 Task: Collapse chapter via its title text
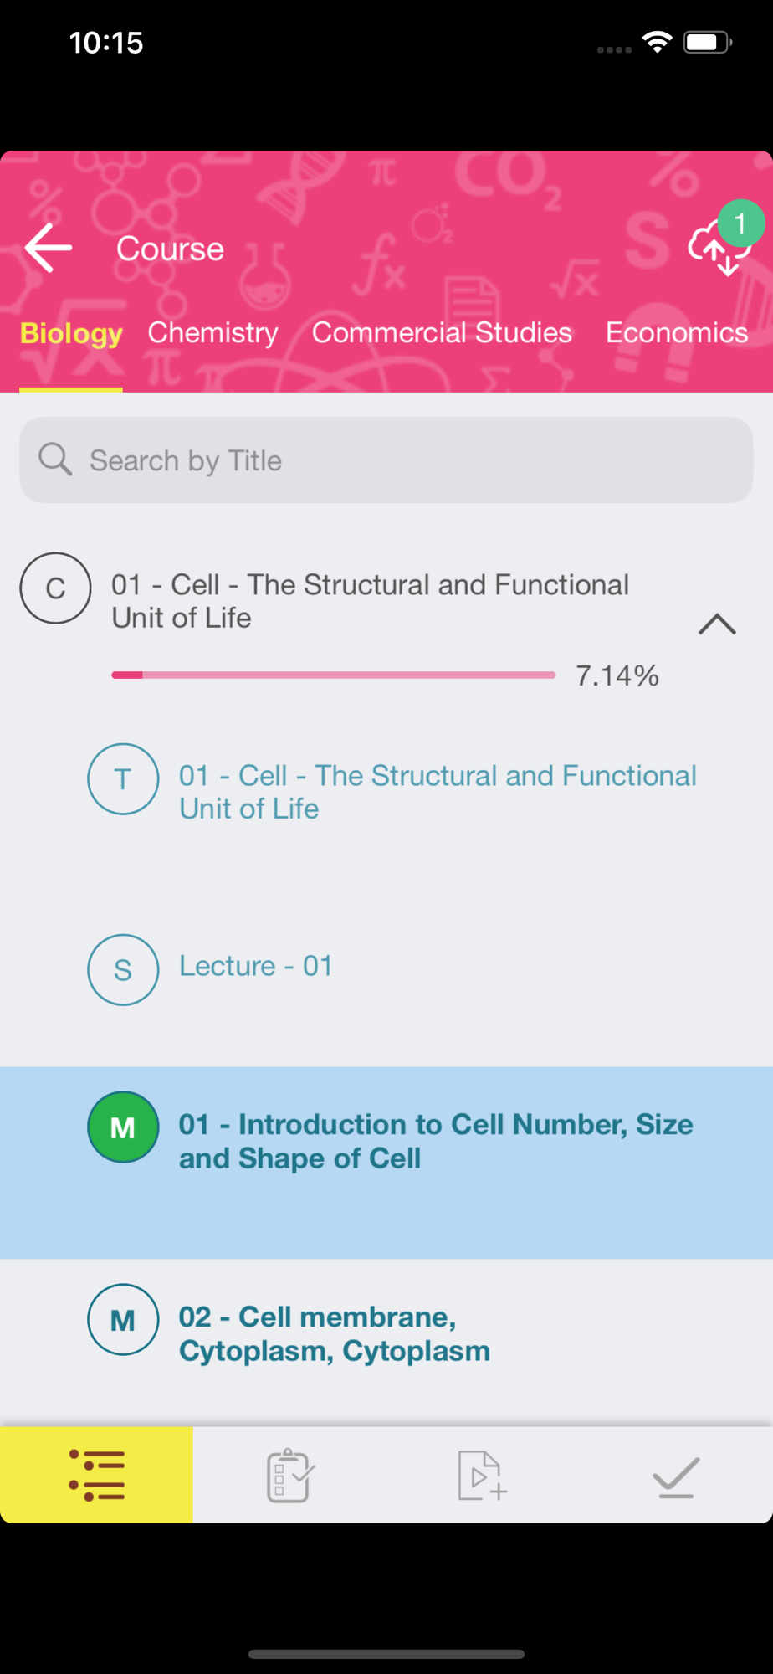(x=370, y=601)
